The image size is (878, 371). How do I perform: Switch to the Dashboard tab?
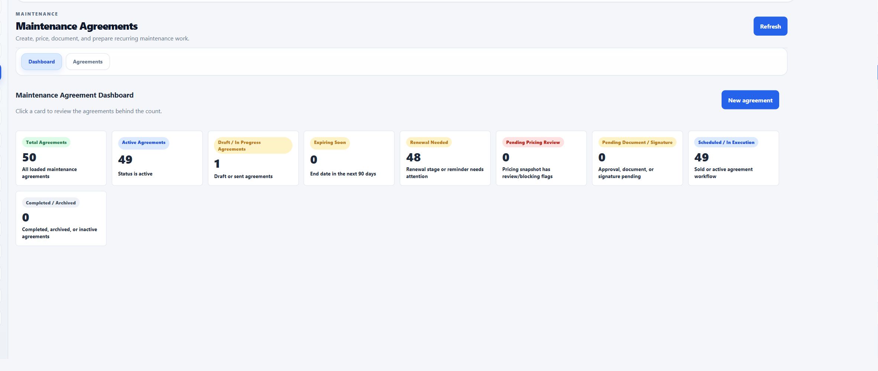click(42, 62)
